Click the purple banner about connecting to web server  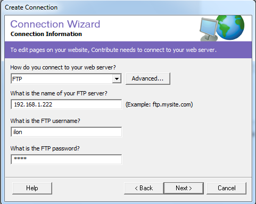128,50
